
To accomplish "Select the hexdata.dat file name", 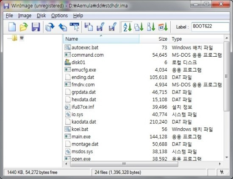I will click(x=84, y=99).
